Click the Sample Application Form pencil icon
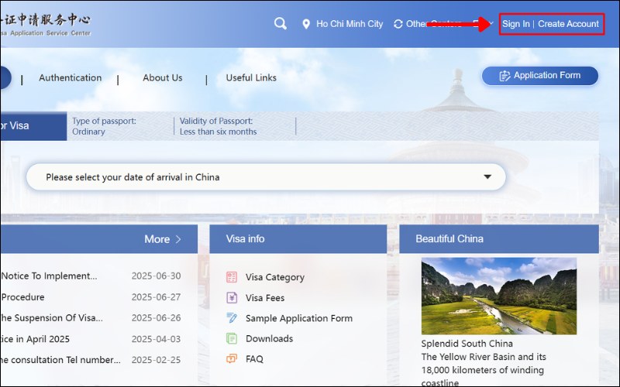The height and width of the screenshot is (387, 620). click(x=232, y=317)
